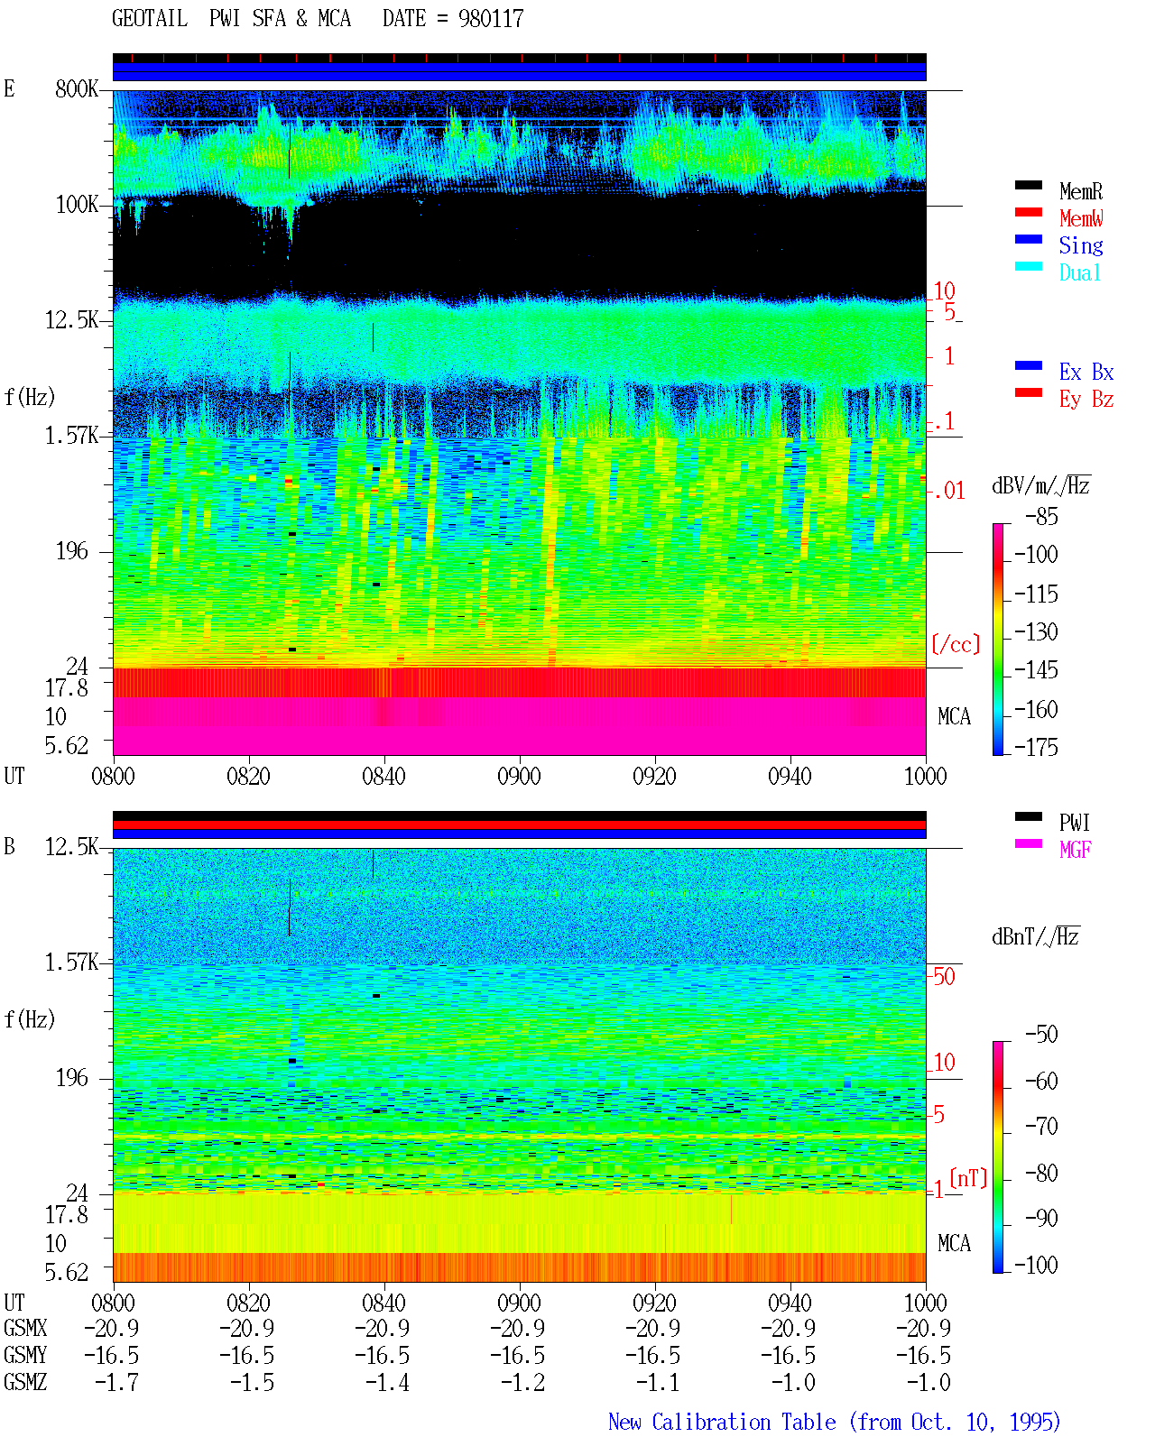This screenshot has width=1155, height=1437.
Task: Click the dBV/m color scale bar
Action: 998,640
